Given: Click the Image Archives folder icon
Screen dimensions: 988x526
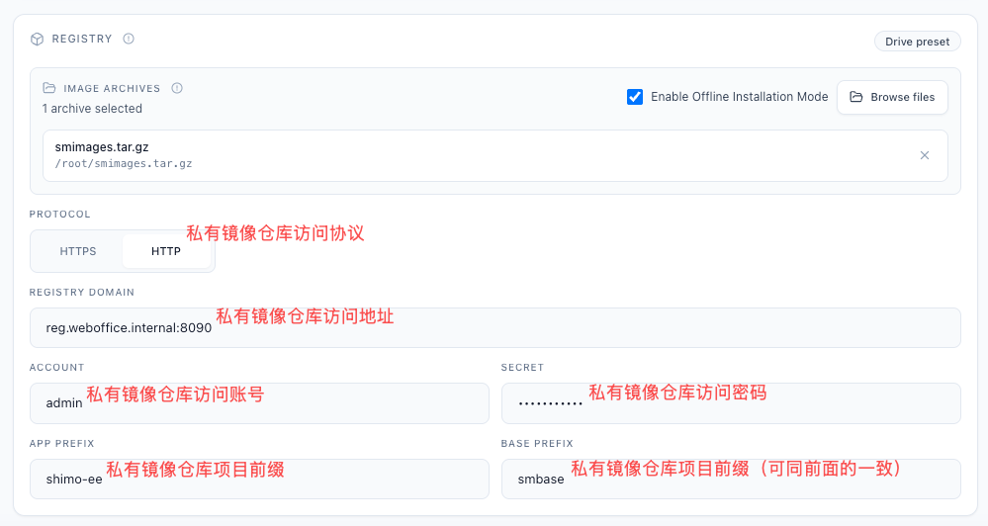Looking at the screenshot, I should 49,88.
